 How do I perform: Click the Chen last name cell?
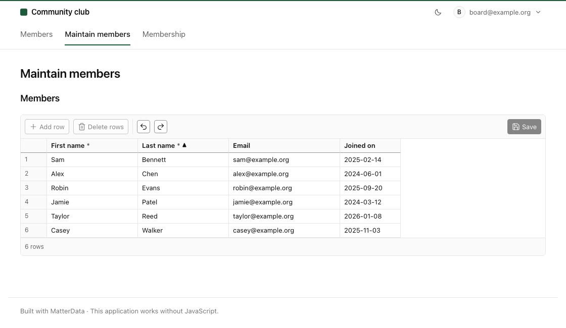[x=183, y=174]
